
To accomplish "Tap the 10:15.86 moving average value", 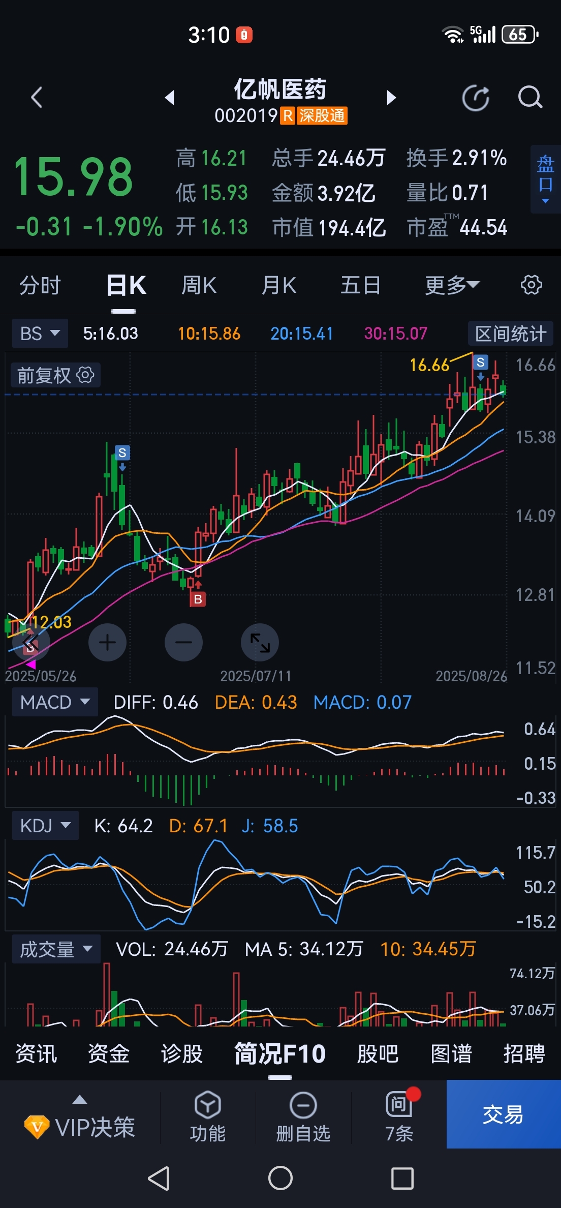I will click(209, 334).
